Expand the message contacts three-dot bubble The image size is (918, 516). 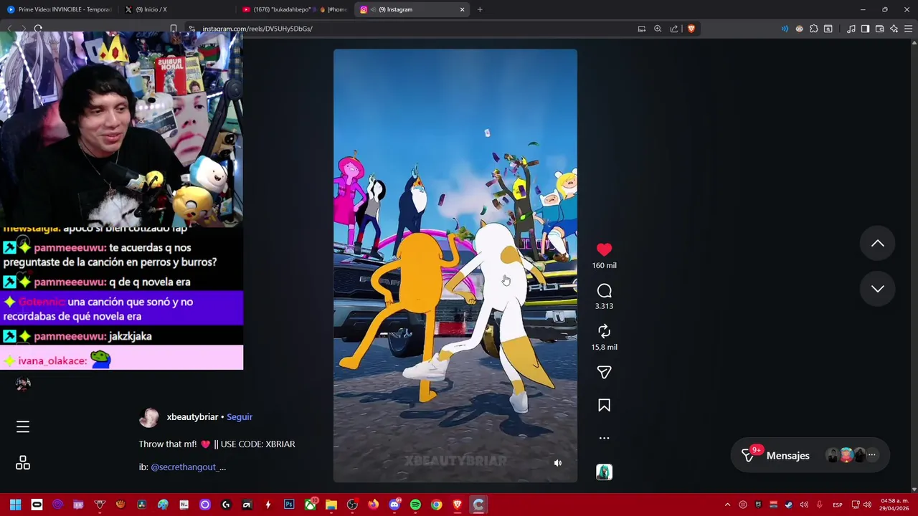click(x=871, y=455)
